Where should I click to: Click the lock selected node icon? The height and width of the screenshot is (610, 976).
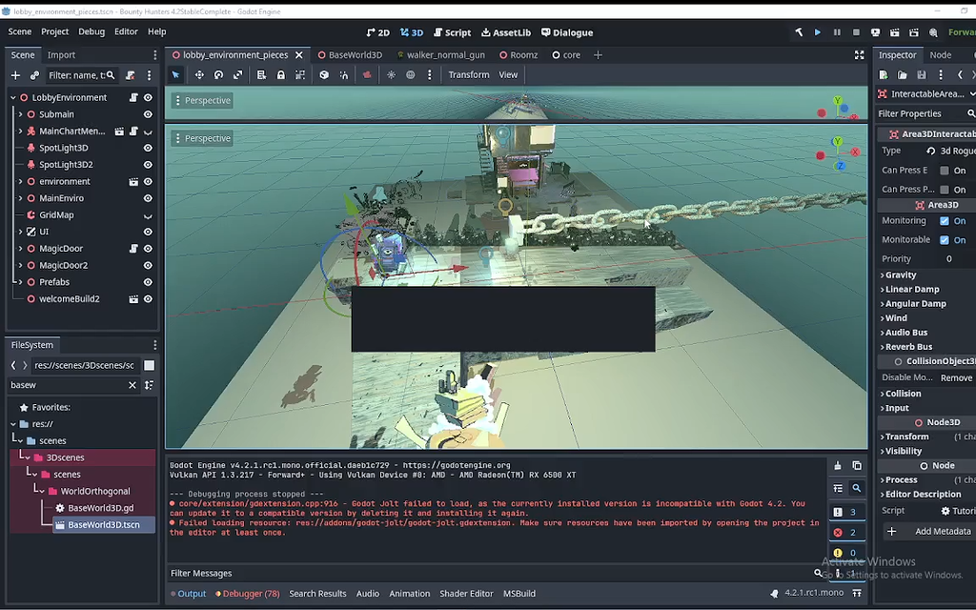point(281,75)
